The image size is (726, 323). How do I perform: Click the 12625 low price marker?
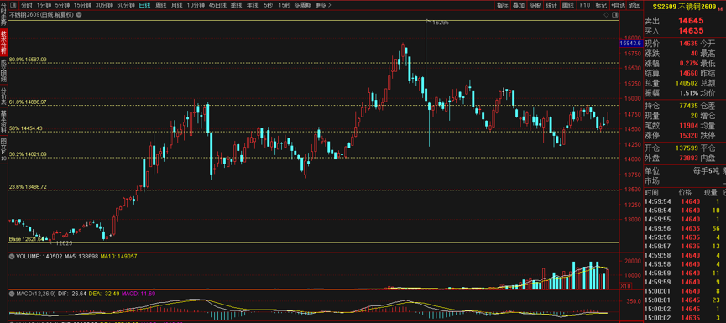tap(63, 243)
